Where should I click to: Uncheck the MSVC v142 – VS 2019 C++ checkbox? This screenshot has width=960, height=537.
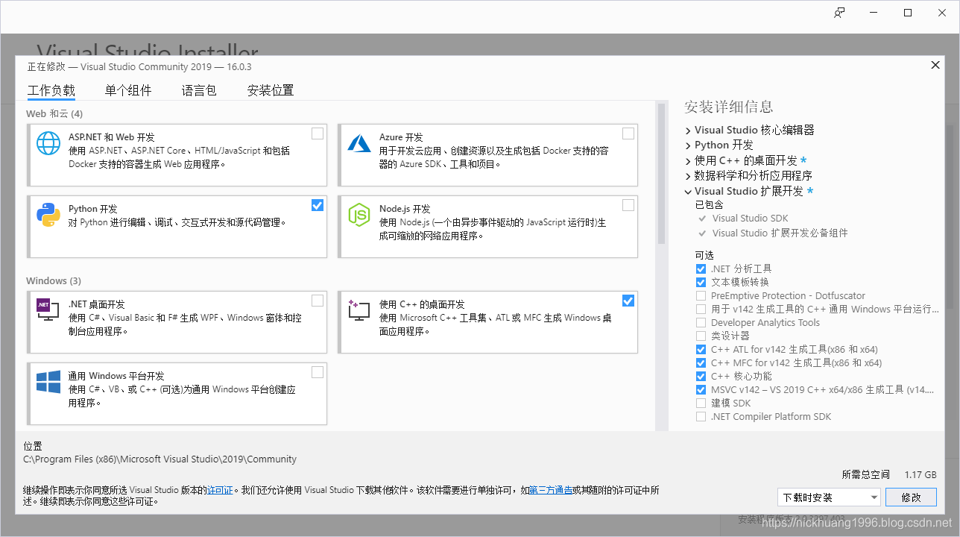tap(701, 389)
